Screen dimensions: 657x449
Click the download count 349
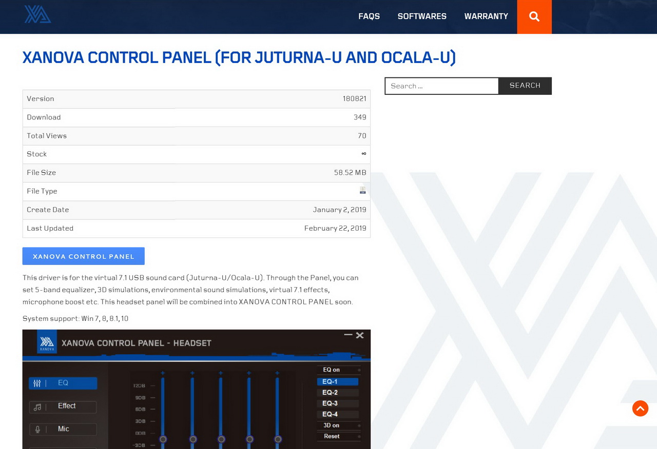(x=360, y=117)
